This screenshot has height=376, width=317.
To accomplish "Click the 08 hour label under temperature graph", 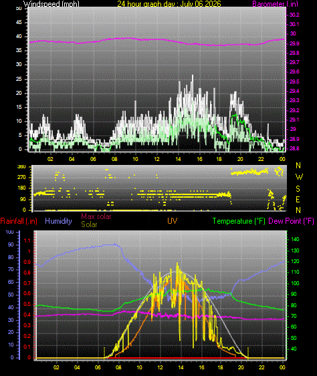I will tap(118, 367).
